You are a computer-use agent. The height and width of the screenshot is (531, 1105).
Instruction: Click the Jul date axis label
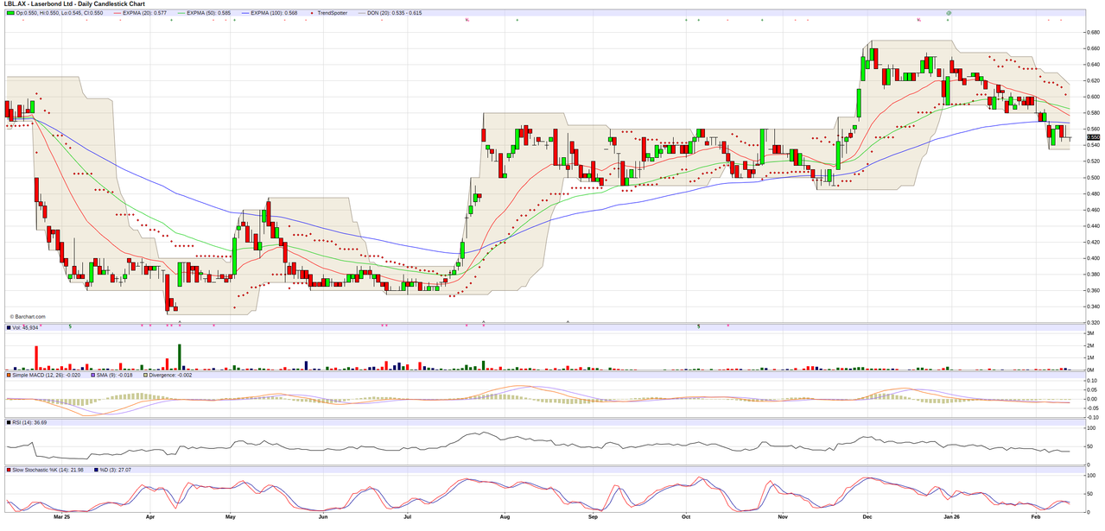(407, 516)
